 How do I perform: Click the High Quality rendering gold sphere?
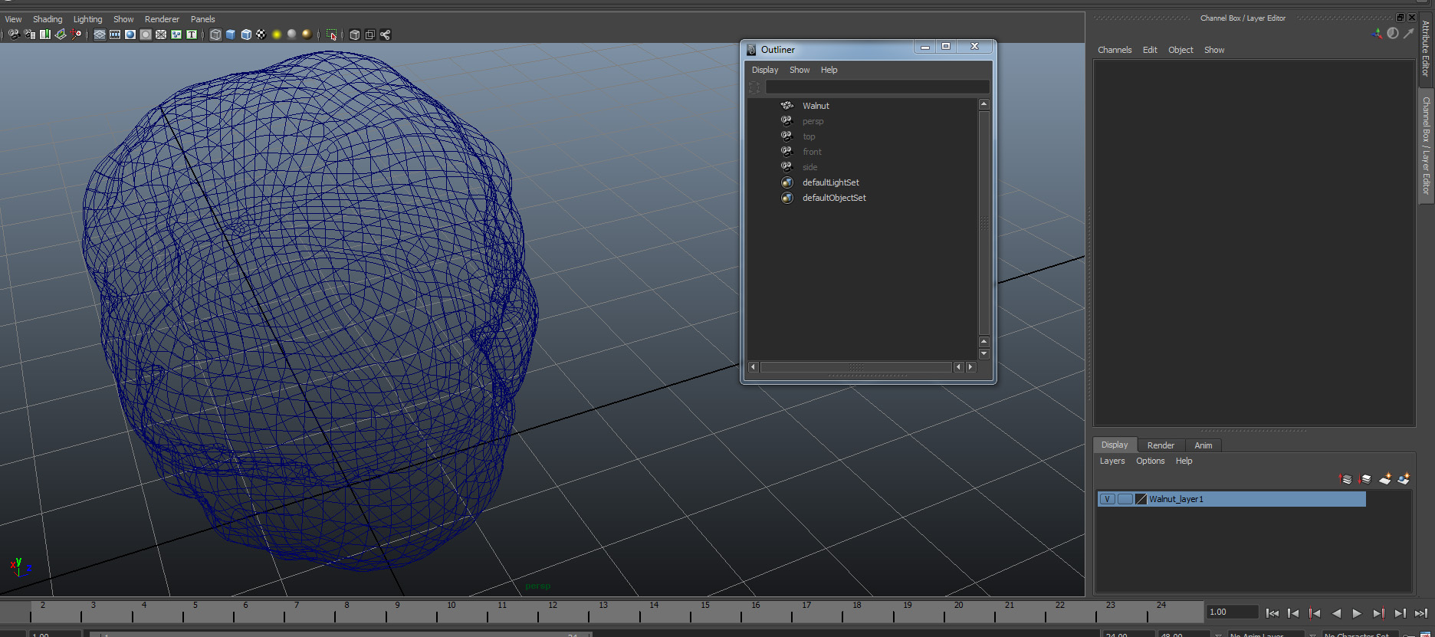307,34
